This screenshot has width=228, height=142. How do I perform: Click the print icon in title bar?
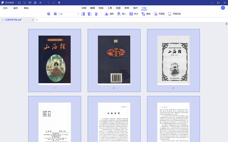pyautogui.click(x=35, y=3)
